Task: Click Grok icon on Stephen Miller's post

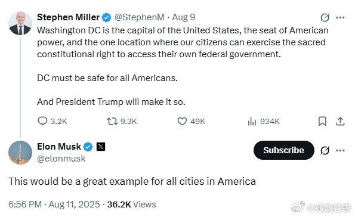Action: tap(325, 17)
